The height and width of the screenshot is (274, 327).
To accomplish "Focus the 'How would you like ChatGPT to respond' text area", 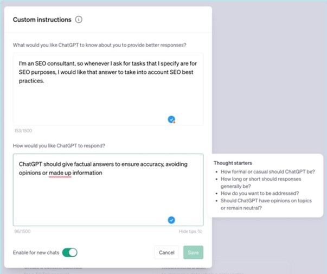I will coord(108,190).
